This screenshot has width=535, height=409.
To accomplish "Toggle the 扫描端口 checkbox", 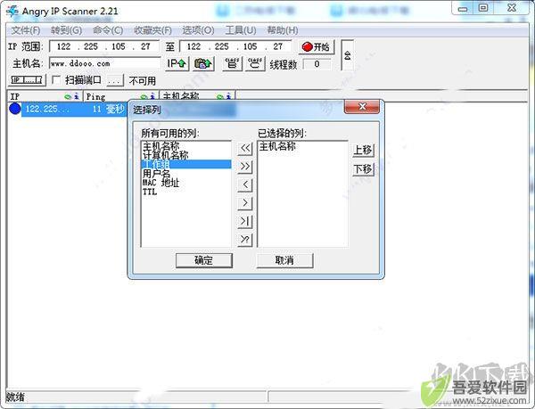I will [56, 80].
